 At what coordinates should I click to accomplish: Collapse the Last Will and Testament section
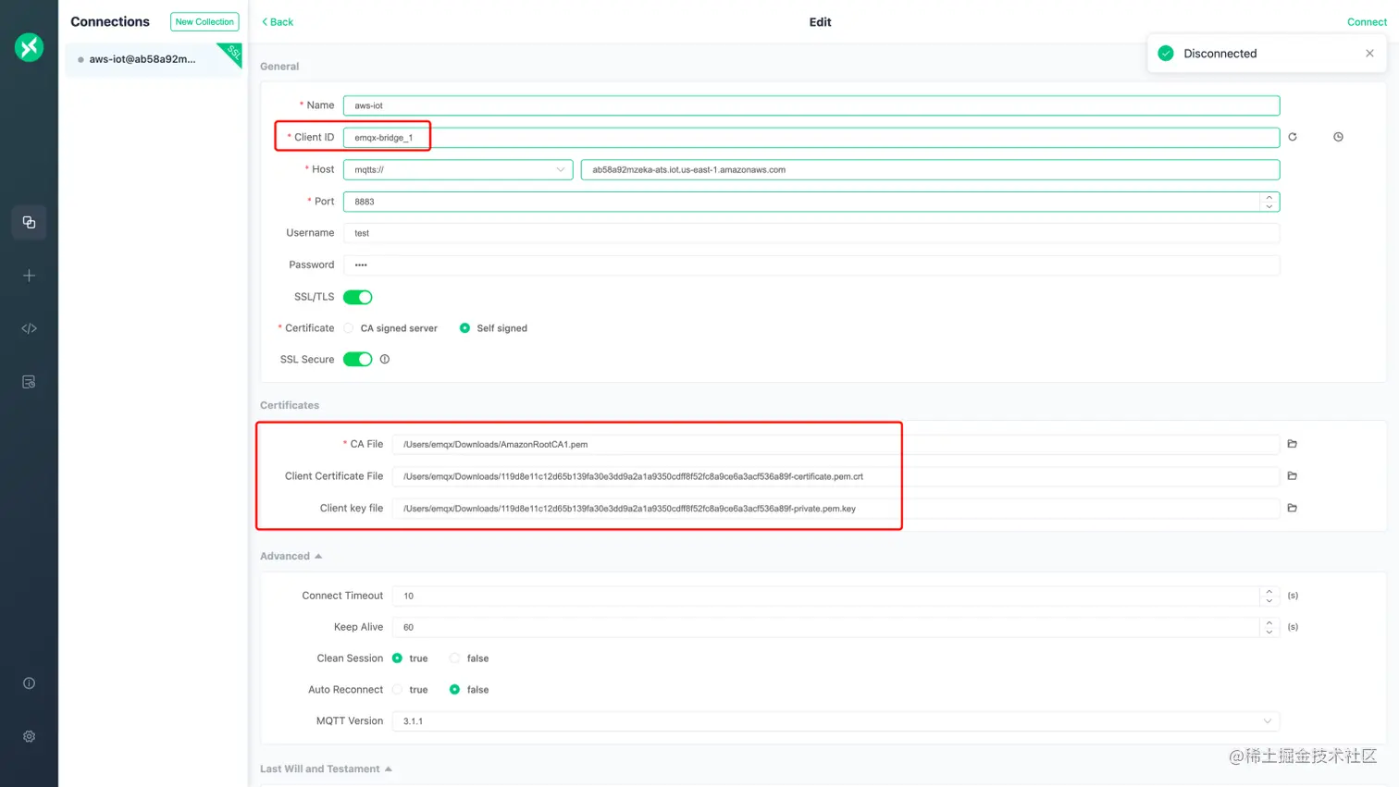click(326, 769)
